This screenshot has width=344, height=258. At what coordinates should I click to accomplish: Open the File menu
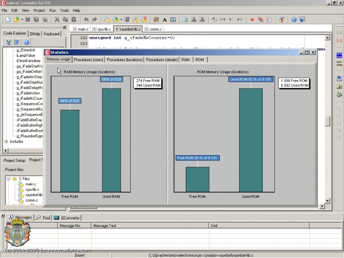coord(4,10)
